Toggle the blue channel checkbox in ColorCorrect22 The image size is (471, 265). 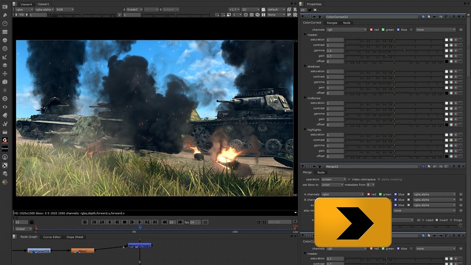[398, 29]
